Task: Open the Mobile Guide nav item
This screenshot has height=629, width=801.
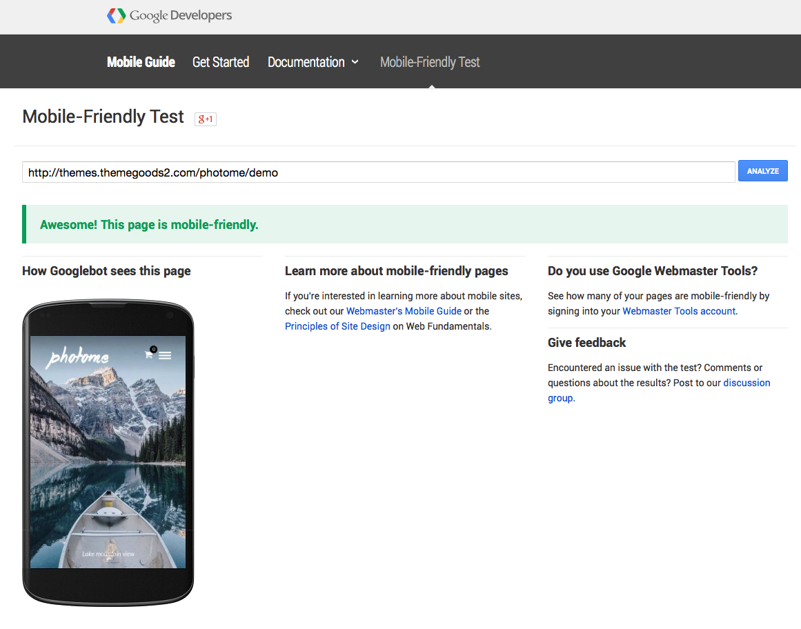Action: [x=141, y=62]
